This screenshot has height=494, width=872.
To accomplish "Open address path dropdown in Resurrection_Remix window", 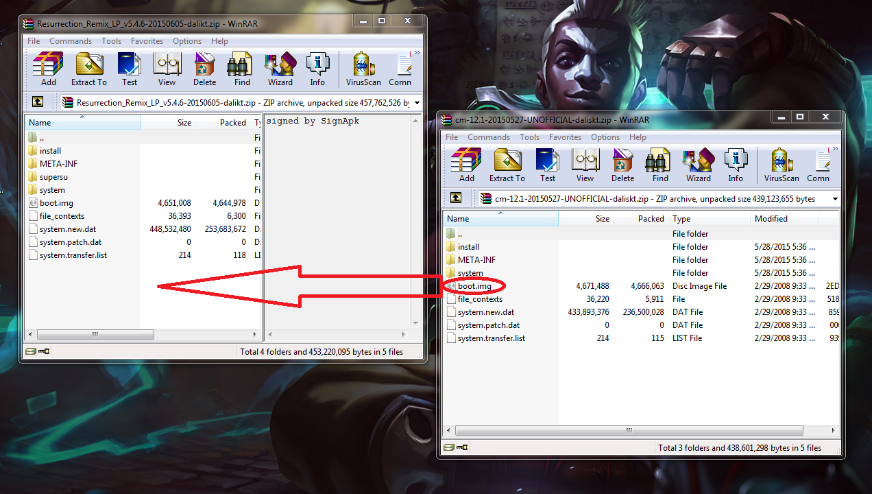I will (x=417, y=103).
